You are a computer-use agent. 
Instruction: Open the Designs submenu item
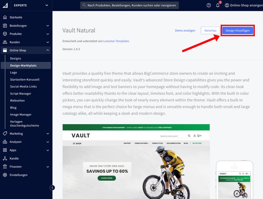15,58
